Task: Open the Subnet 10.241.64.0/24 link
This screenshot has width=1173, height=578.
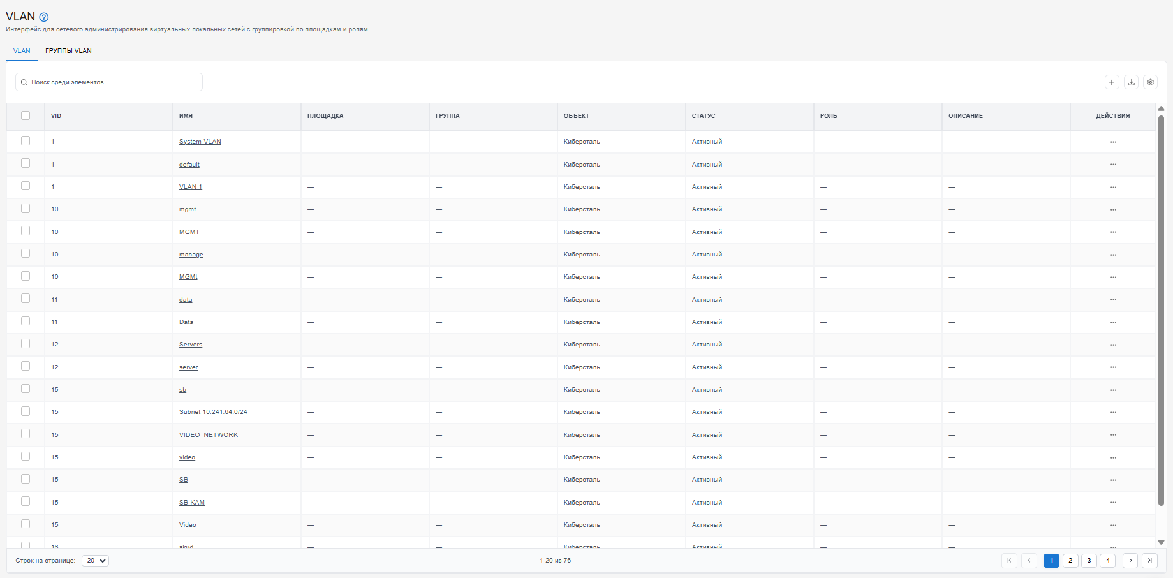Action: click(213, 412)
